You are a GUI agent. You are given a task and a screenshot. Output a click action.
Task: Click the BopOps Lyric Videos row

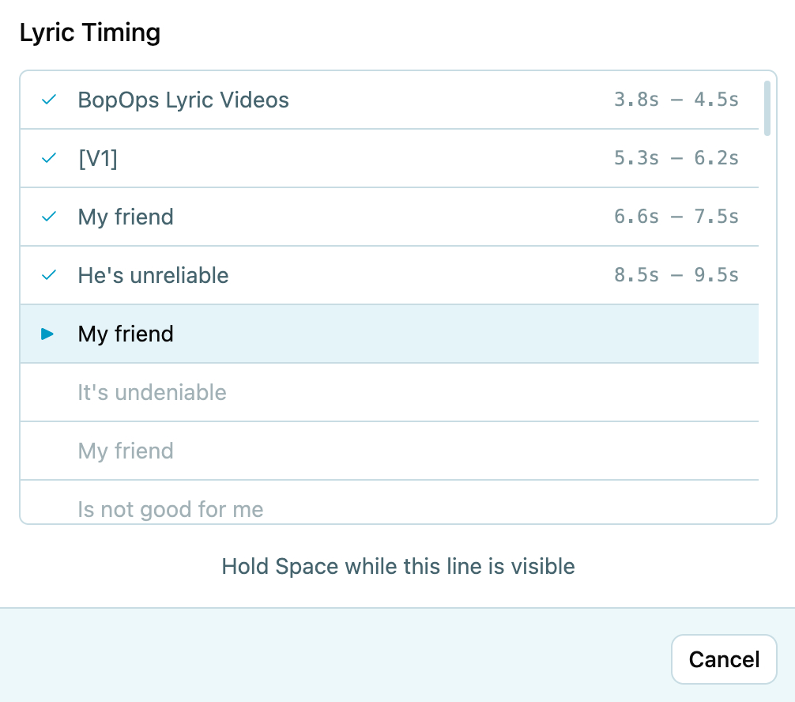click(316, 100)
